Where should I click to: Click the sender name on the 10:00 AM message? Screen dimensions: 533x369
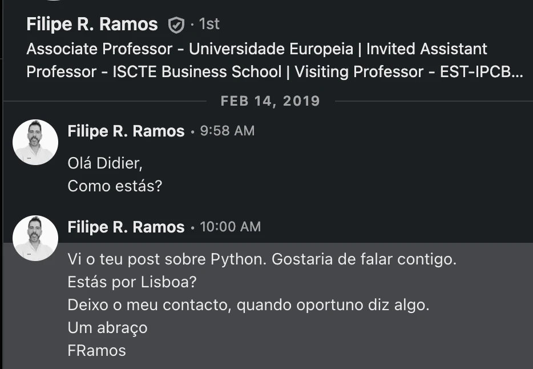[126, 227]
